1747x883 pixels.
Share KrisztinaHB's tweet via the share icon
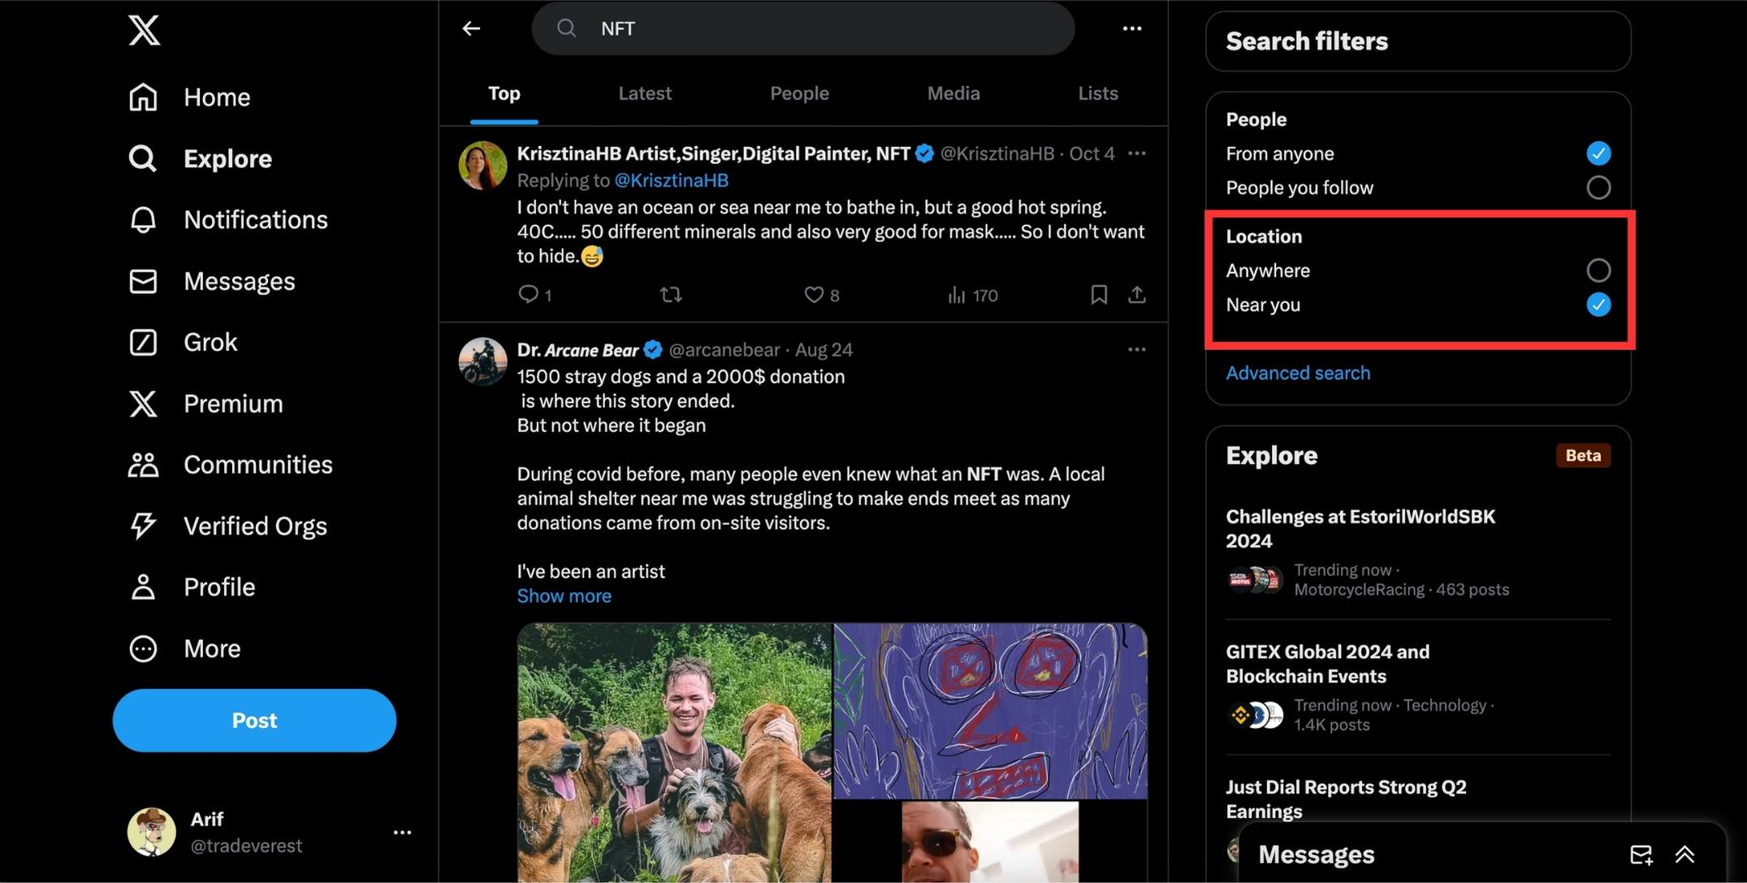tap(1137, 294)
